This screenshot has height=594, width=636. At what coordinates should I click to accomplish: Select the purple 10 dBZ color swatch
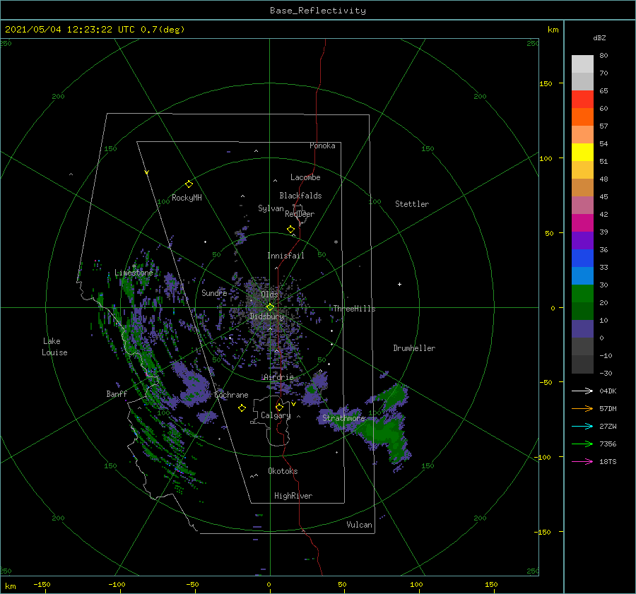582,328
